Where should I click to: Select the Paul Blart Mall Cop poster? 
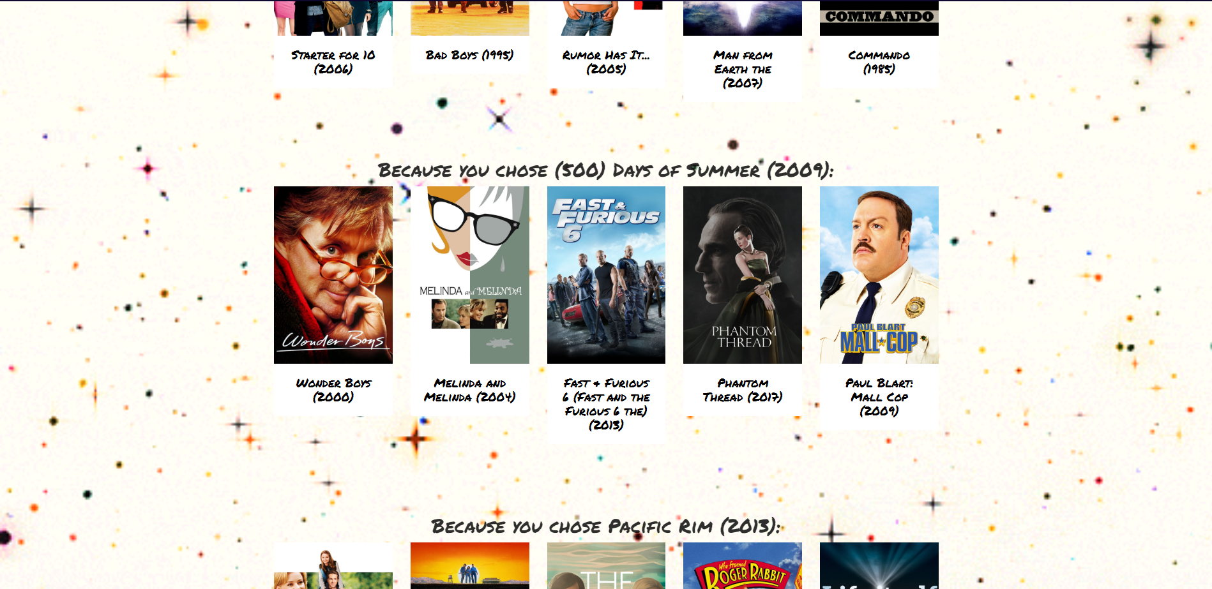point(879,275)
